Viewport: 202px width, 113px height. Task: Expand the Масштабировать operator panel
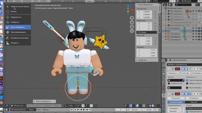[44, 101]
